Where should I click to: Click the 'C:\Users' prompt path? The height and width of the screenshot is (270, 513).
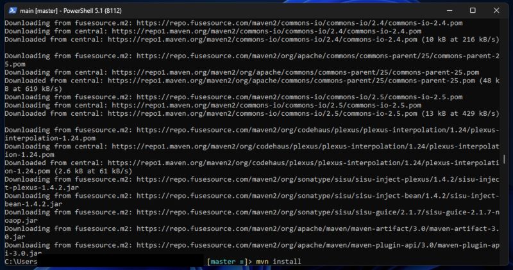tap(21, 262)
